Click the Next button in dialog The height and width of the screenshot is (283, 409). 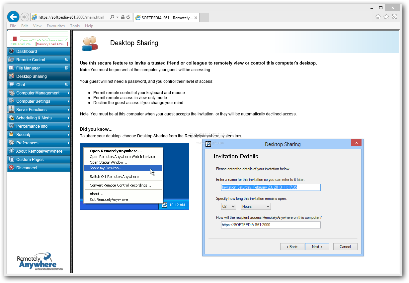(317, 247)
